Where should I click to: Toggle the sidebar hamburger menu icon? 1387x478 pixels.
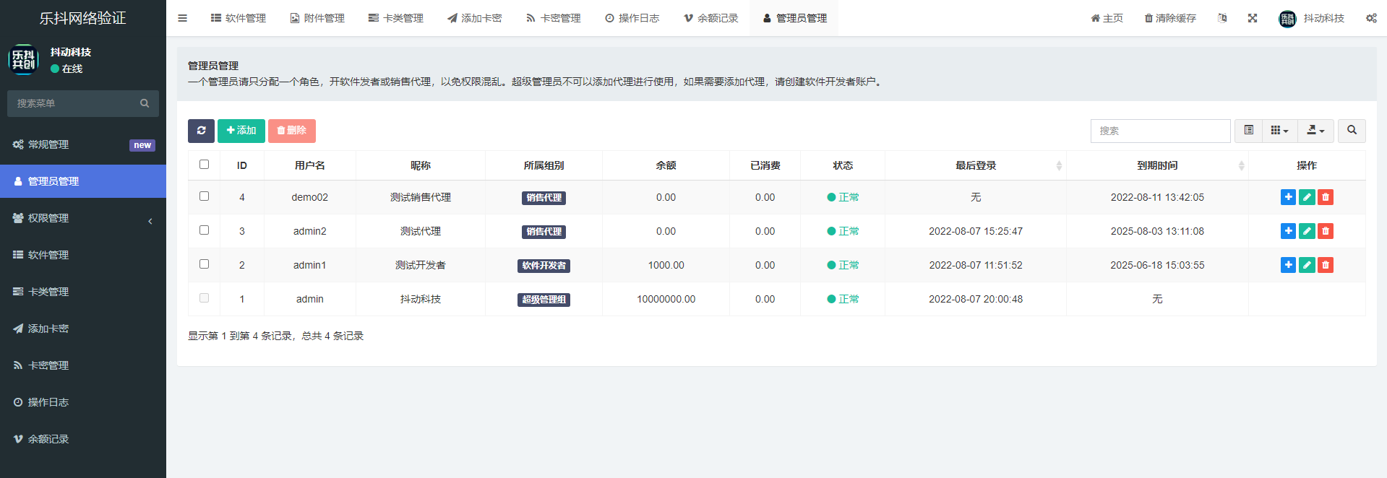182,18
